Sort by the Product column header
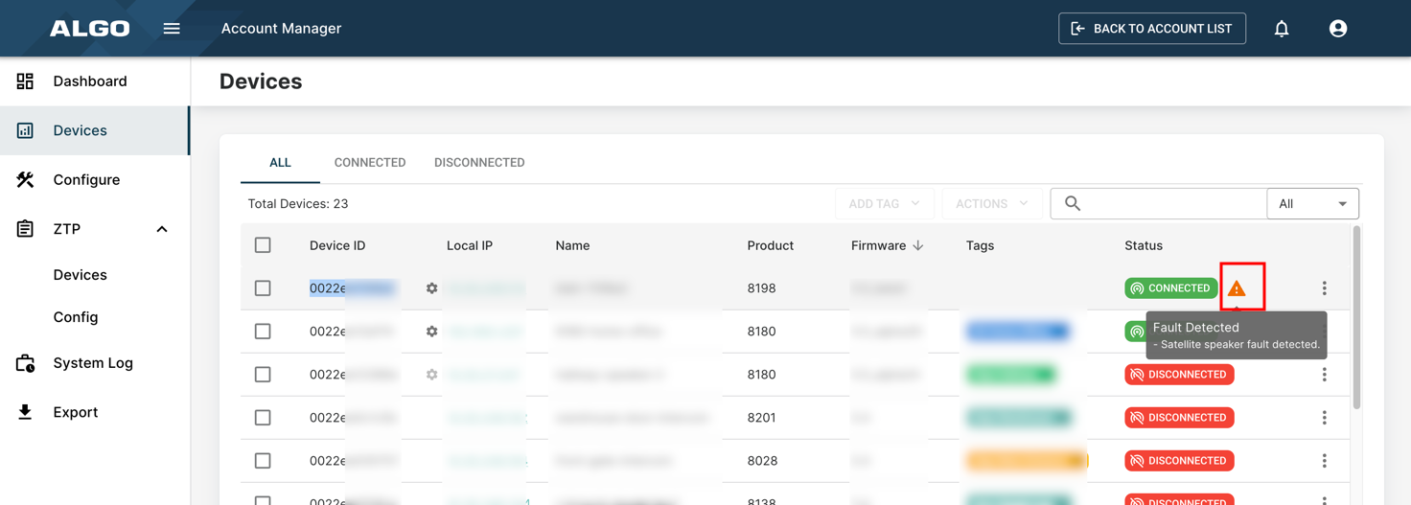 tap(771, 245)
